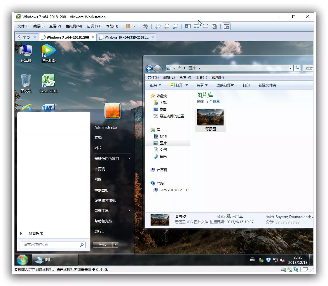Pause the virtual machine in VMware toolbar
Screen dimensions: 328x286
point(128,26)
